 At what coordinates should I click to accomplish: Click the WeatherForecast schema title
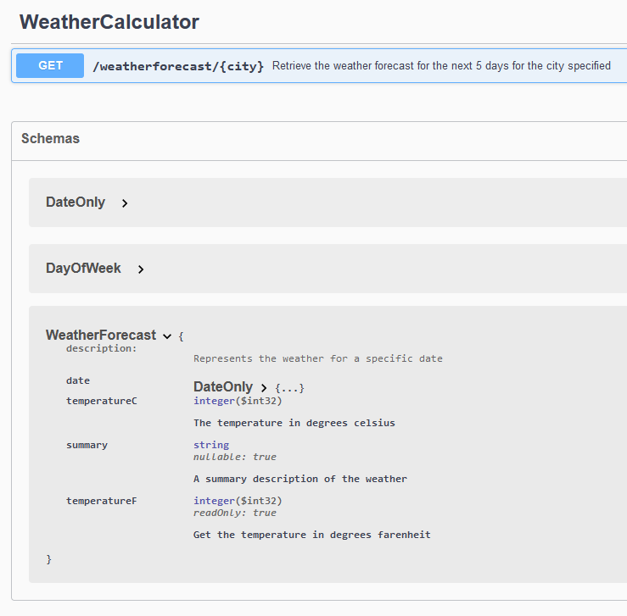point(101,335)
